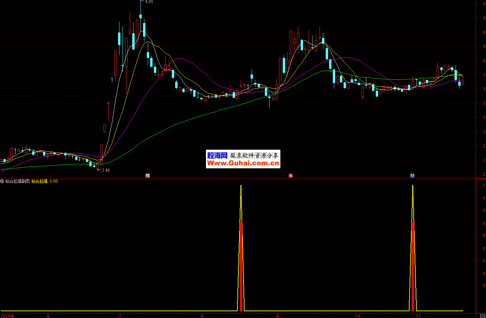This screenshot has height=318, width=486.
Task: Click month 11 marker on the time axis
Action: 418,316
